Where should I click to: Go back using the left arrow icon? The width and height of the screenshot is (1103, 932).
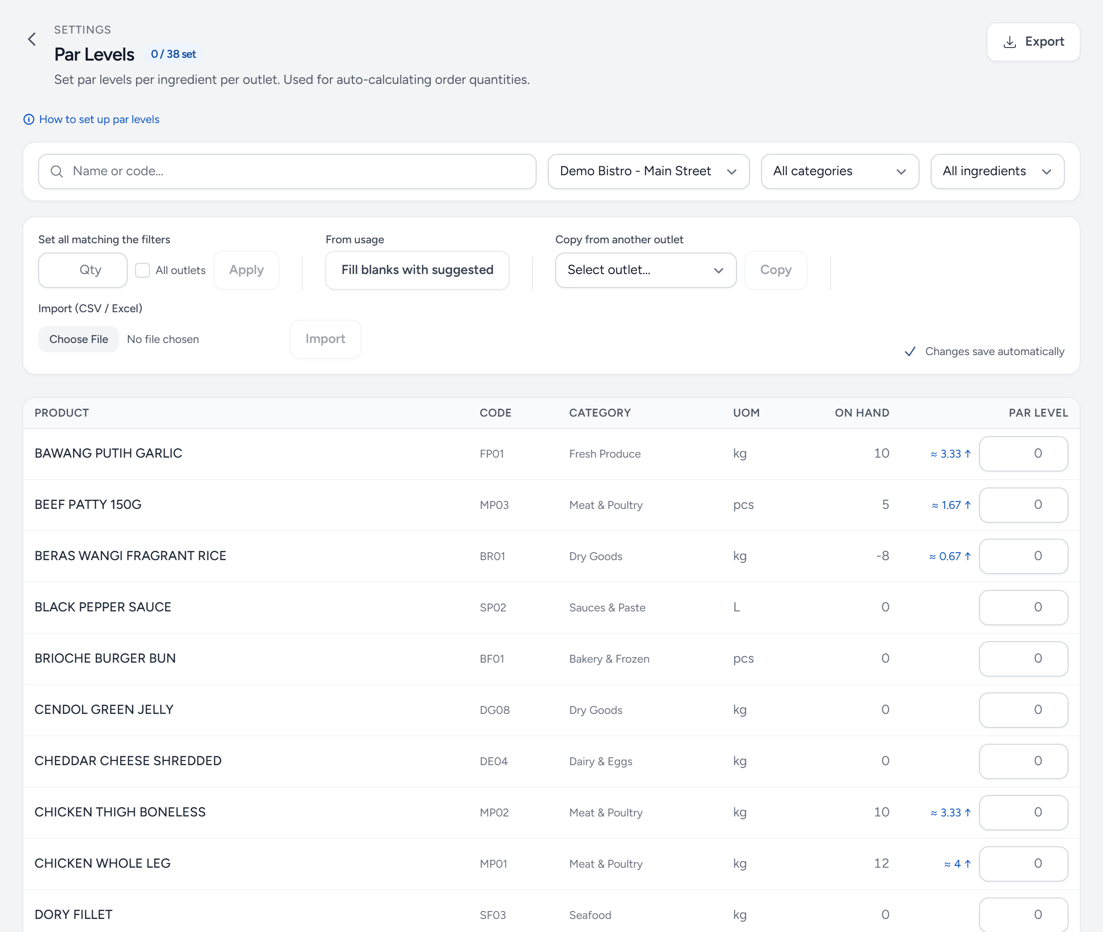(x=32, y=39)
